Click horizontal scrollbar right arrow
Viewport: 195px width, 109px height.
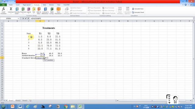[190, 101]
